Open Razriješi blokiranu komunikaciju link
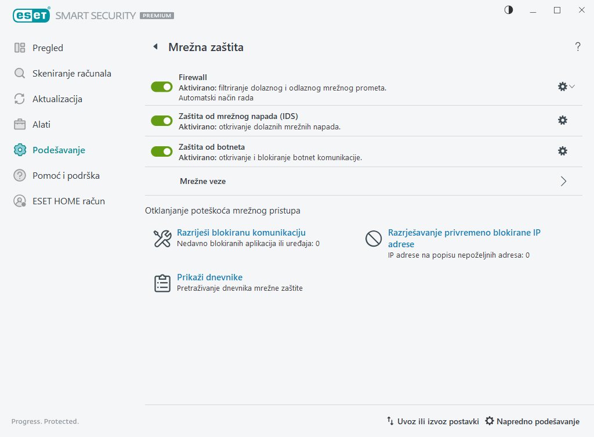The height and width of the screenshot is (437, 594). point(241,233)
